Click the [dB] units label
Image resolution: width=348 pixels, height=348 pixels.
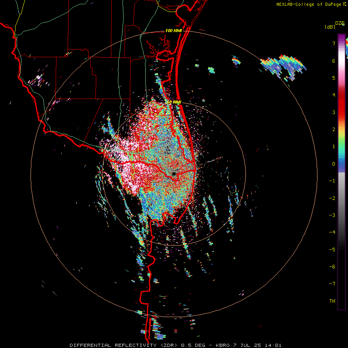coord(330,27)
